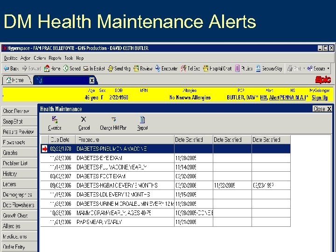
Task: Open the Desktop menu
Action: click(11, 58)
